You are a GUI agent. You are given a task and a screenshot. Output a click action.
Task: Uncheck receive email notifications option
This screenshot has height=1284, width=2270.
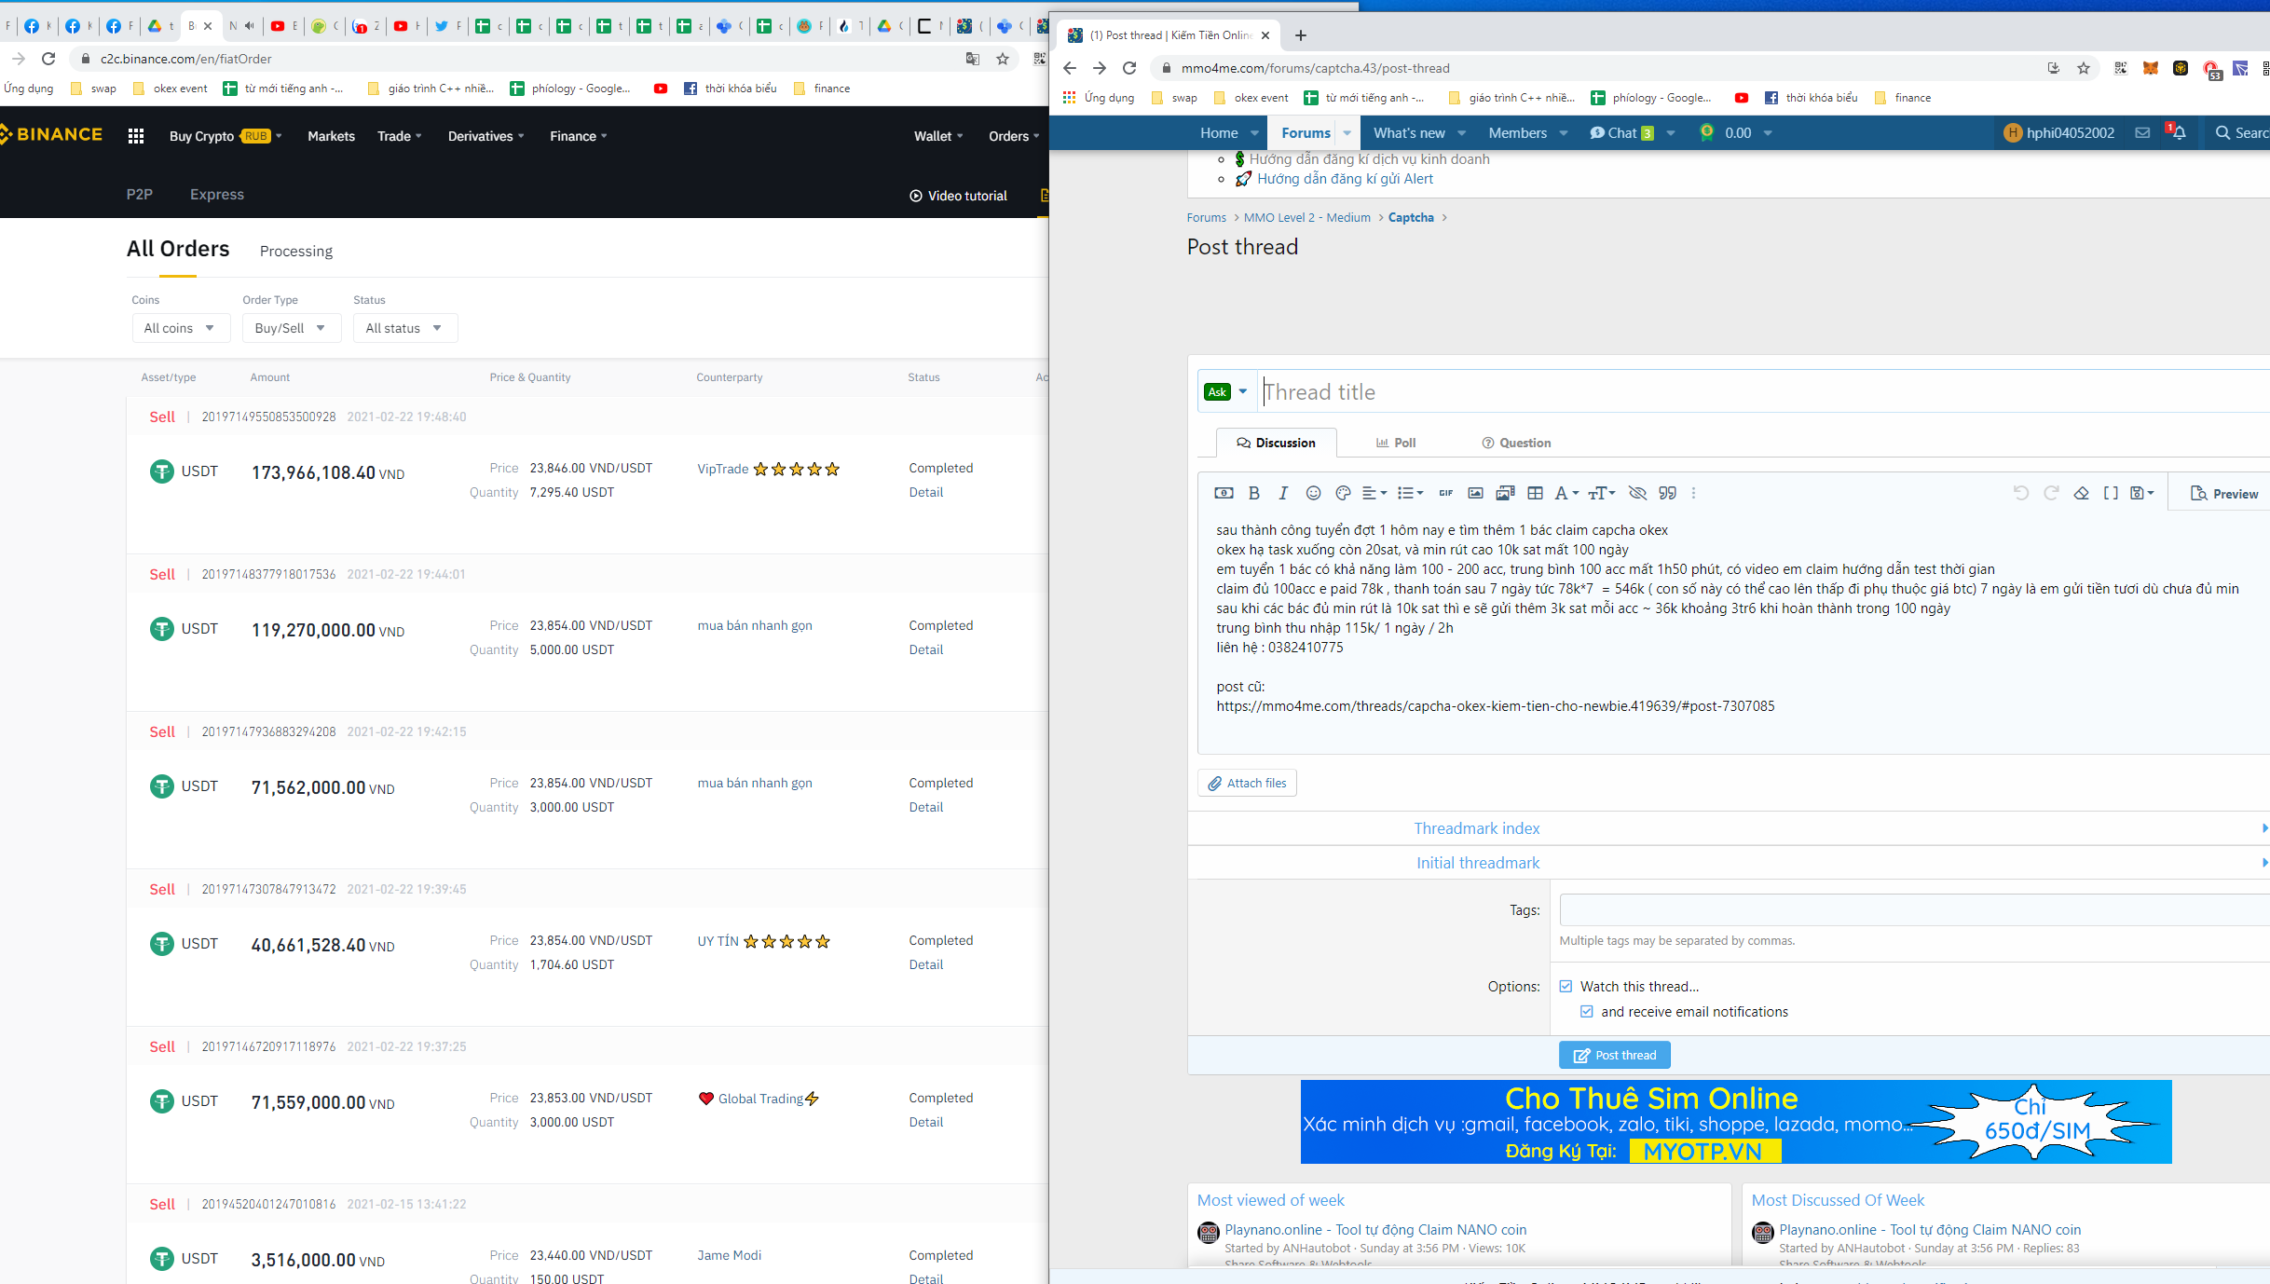pos(1587,1011)
